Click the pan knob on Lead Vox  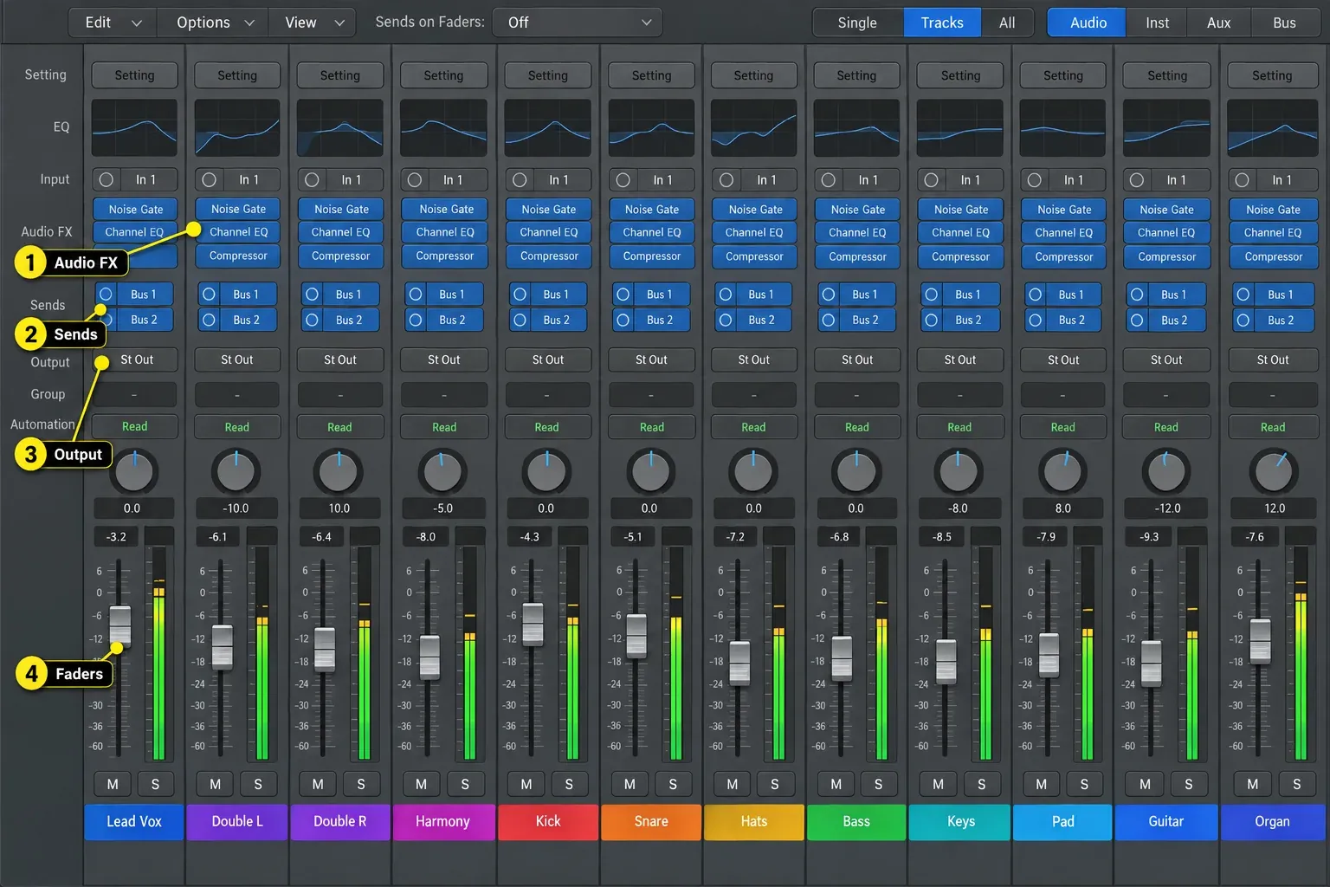tap(134, 471)
